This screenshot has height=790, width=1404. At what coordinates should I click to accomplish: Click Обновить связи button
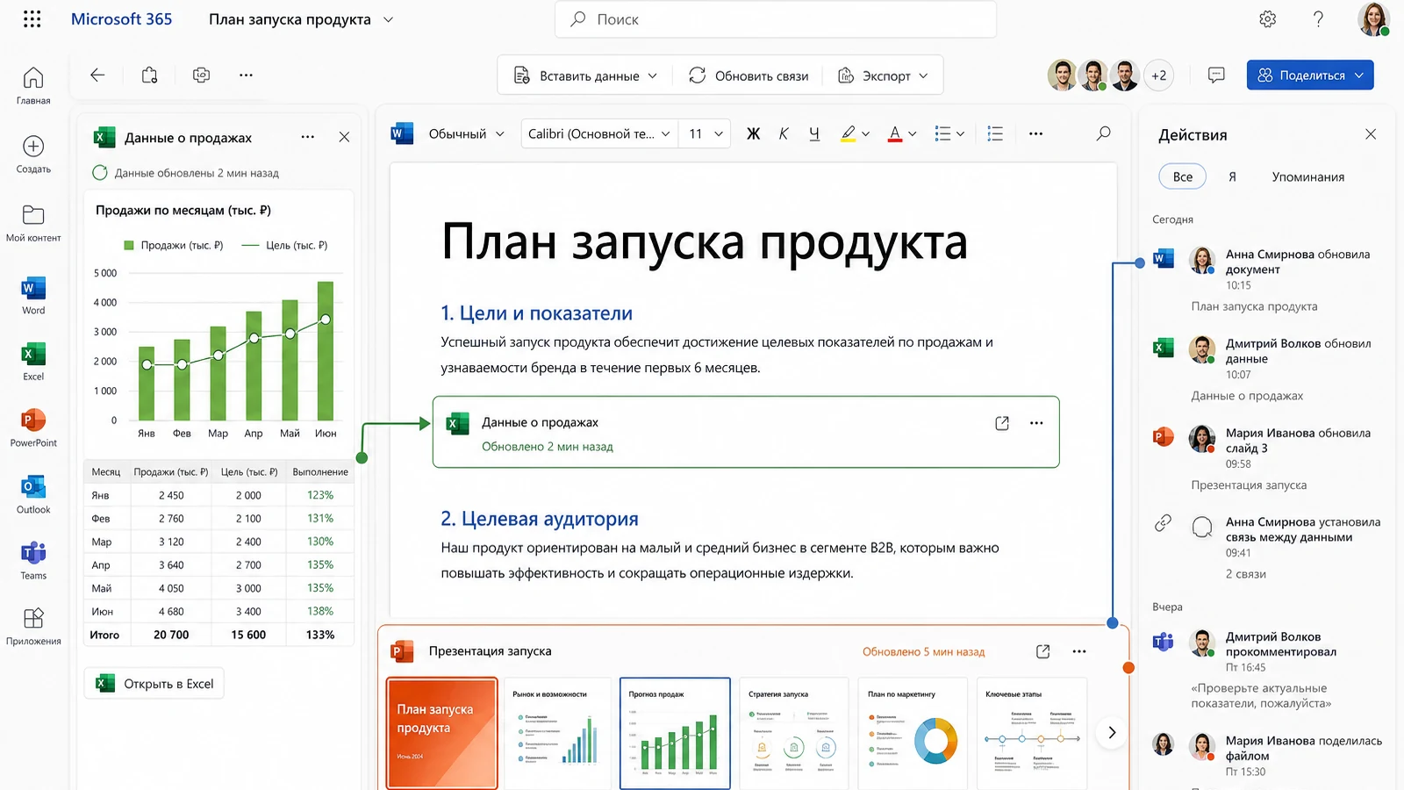(749, 75)
